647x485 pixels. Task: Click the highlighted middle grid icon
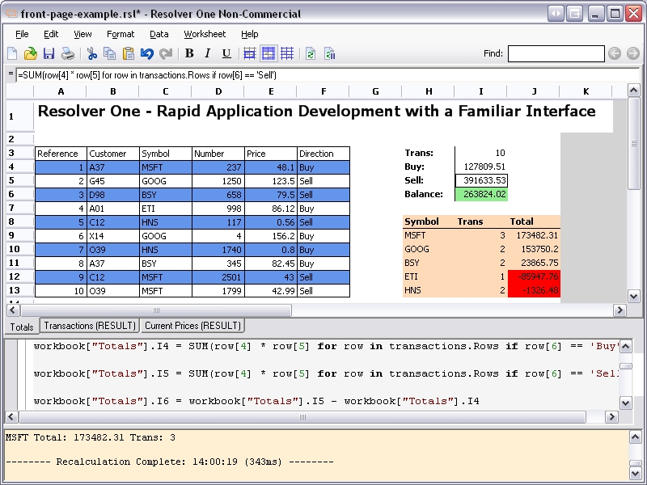(269, 53)
